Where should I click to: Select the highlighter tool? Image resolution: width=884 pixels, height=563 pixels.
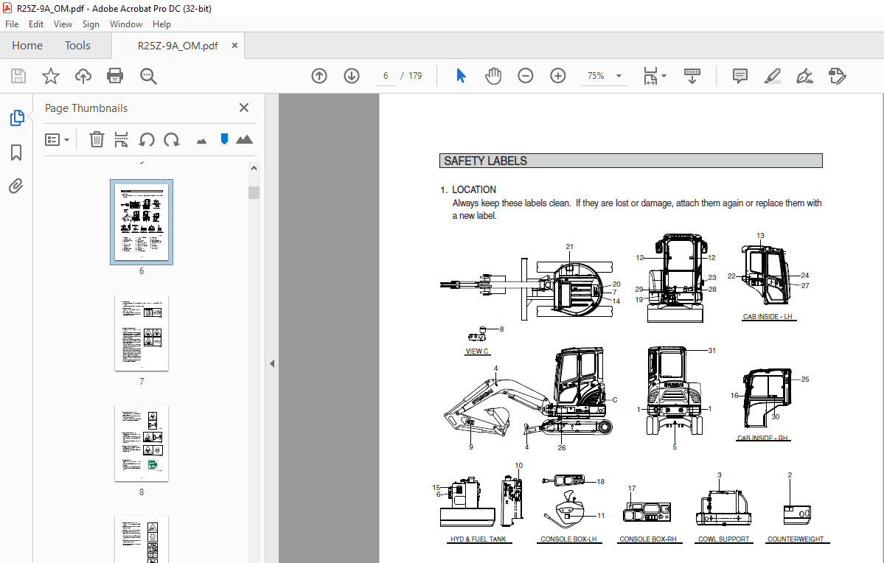[x=773, y=76]
